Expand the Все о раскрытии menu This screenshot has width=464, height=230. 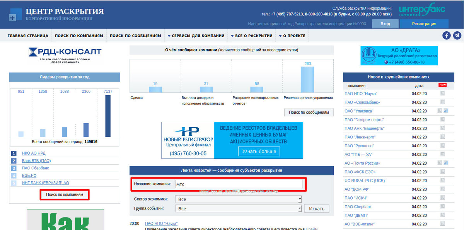[252, 36]
